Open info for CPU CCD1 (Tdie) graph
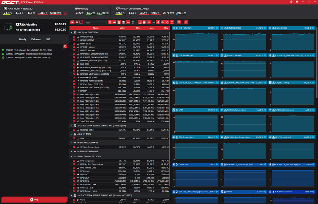 (x=265, y=28)
